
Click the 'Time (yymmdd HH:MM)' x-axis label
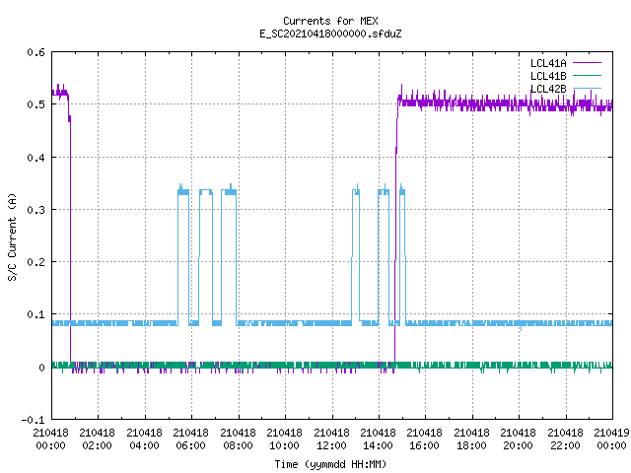pyautogui.click(x=330, y=464)
